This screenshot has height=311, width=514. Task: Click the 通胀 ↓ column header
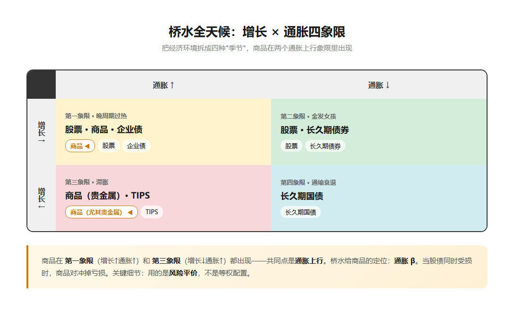(379, 85)
